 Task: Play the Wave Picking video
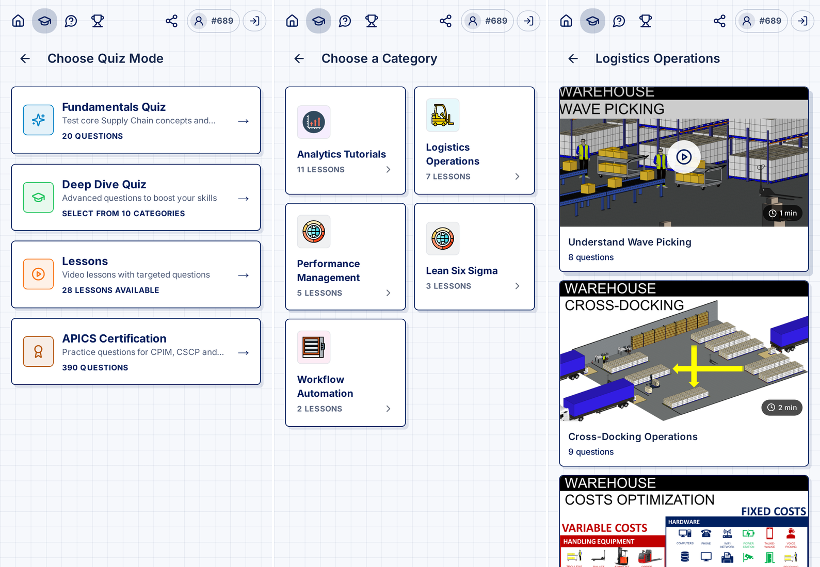[x=684, y=157]
